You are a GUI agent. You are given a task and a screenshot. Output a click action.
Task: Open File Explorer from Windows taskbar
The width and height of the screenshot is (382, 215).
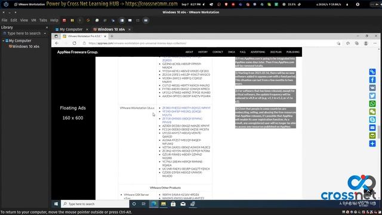point(164,204)
